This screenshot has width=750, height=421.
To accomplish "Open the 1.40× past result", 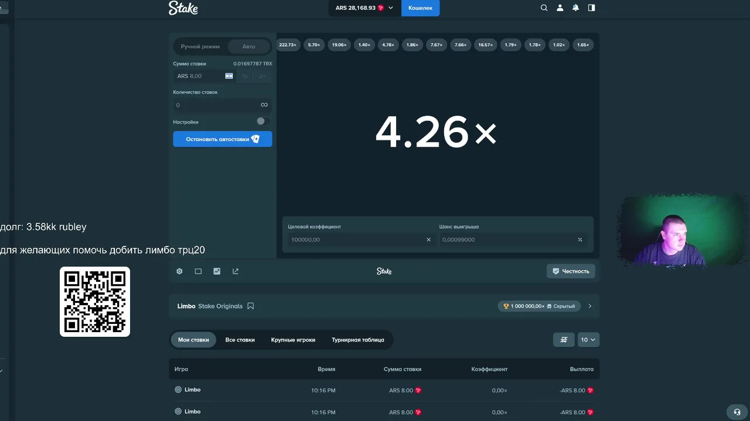I will (364, 45).
